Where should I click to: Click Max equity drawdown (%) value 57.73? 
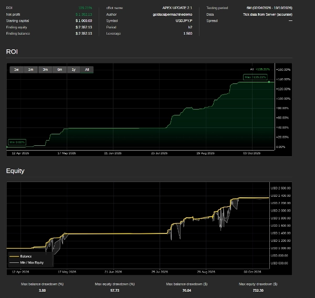point(114,290)
